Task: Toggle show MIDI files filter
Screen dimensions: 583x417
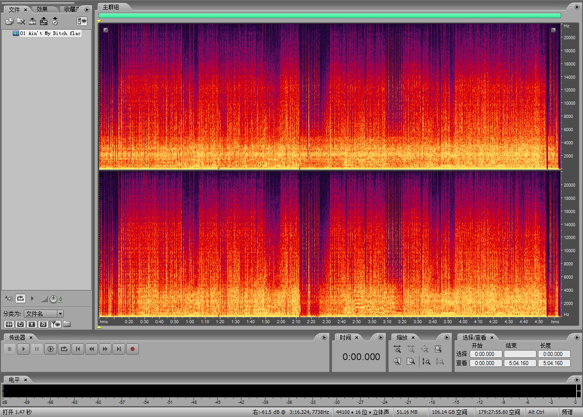Action: (43, 324)
